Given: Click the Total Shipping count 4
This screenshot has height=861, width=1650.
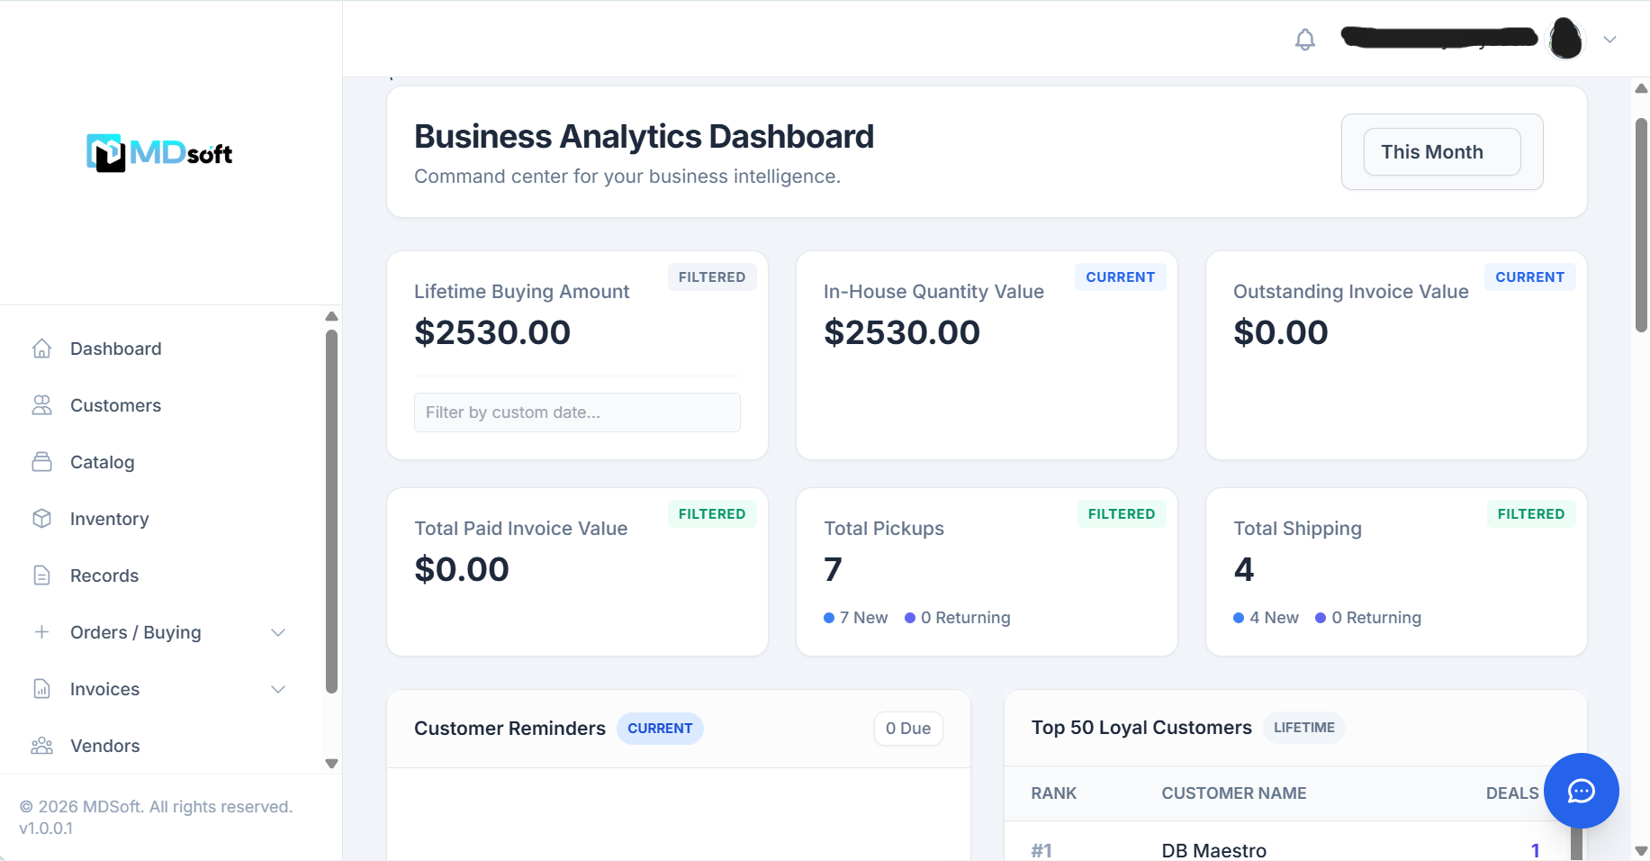Looking at the screenshot, I should click(x=1244, y=569).
